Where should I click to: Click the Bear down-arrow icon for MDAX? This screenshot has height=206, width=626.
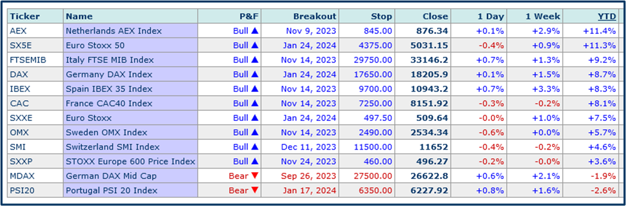[x=255, y=177]
